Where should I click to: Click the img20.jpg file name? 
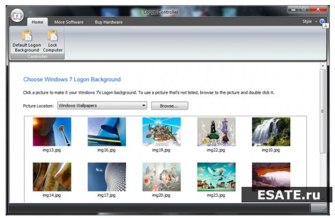161,195
